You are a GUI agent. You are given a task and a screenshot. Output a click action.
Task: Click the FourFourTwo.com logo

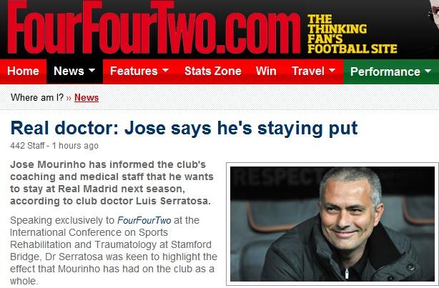(154, 27)
